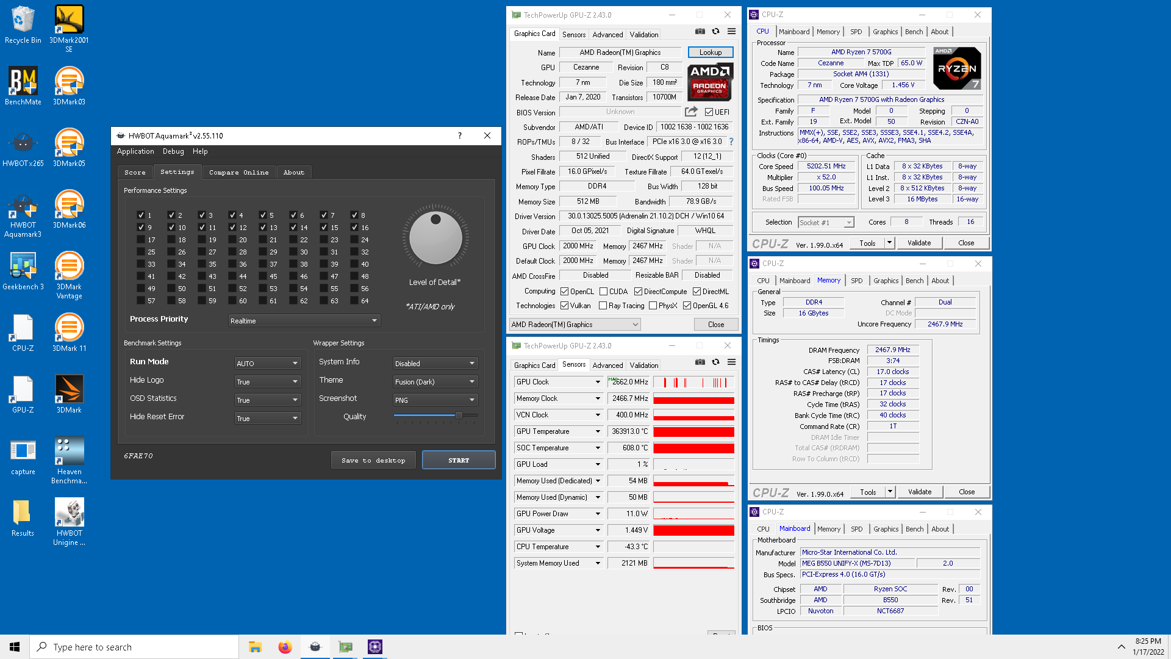
Task: Toggle the UEFI checkbox in GPU-Z
Action: click(x=709, y=112)
